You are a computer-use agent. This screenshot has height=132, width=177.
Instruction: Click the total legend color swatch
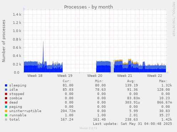[6, 120]
